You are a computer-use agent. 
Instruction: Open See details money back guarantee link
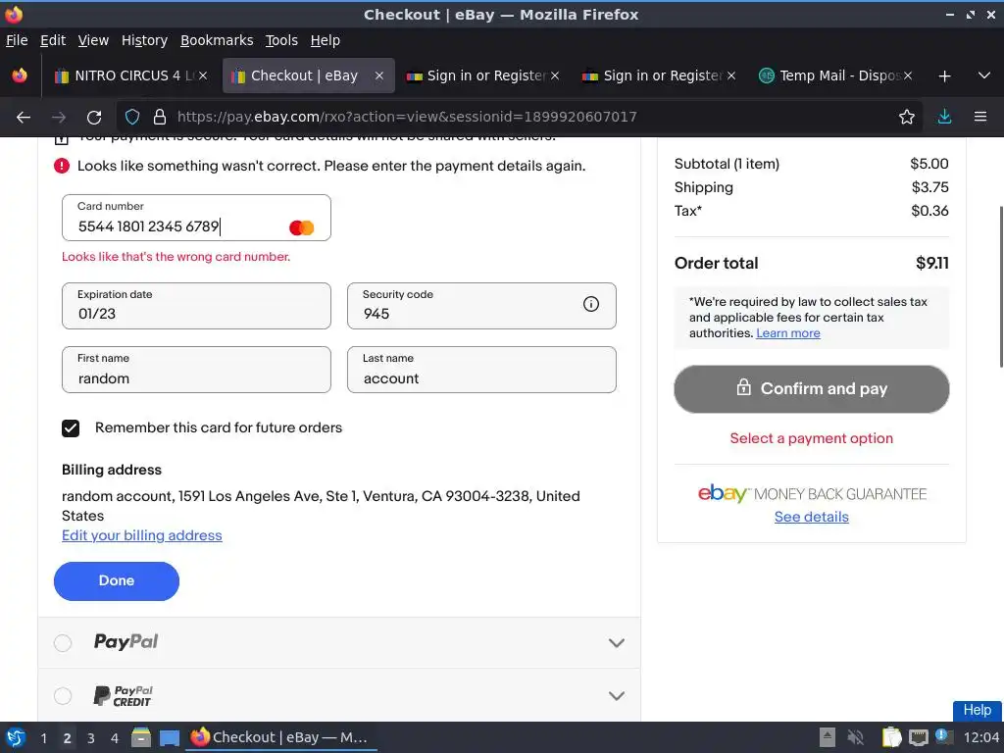[811, 517]
